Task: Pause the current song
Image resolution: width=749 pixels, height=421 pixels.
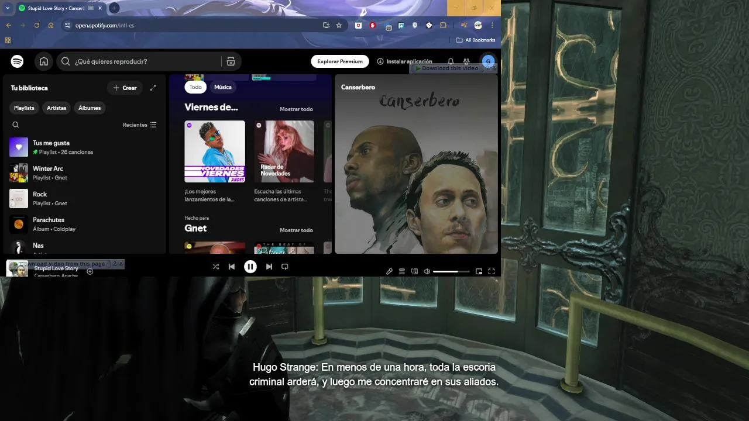Action: coord(250,267)
